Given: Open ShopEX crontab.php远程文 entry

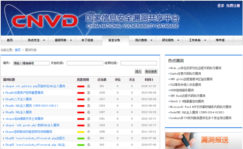Looking at the screenshot, I should [x=37, y=138].
